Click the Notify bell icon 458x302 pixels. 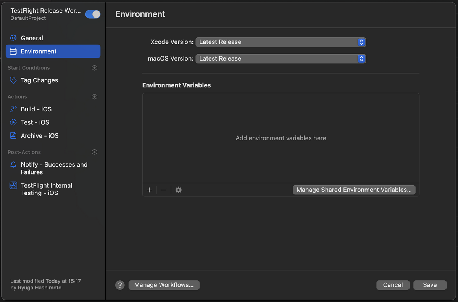tap(13, 165)
